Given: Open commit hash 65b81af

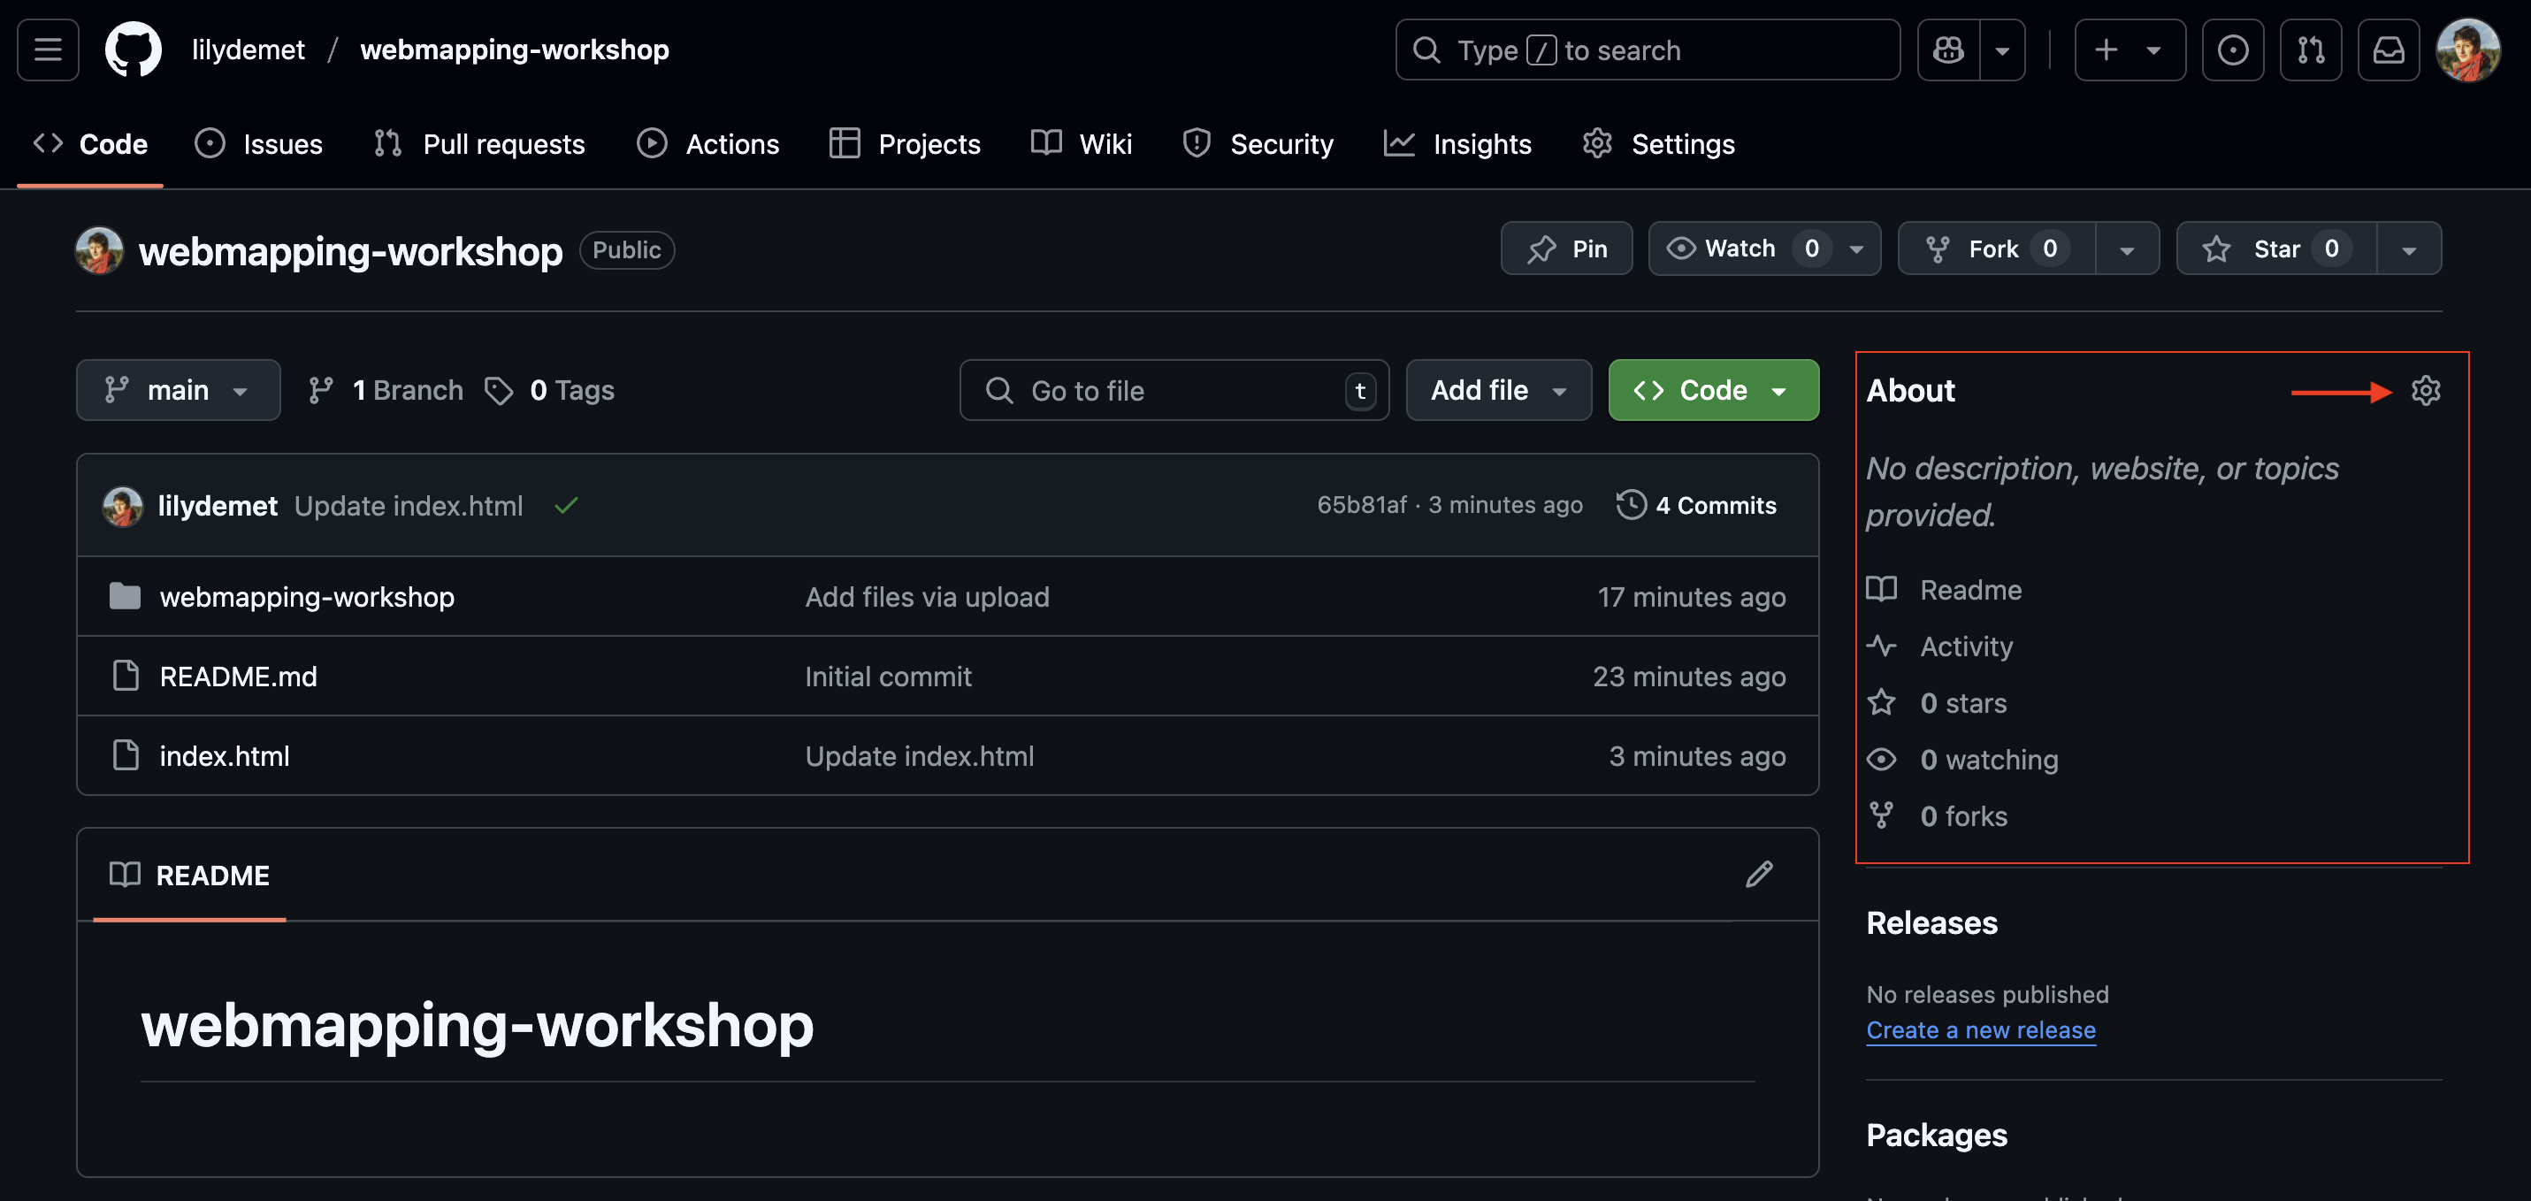Looking at the screenshot, I should (x=1362, y=504).
